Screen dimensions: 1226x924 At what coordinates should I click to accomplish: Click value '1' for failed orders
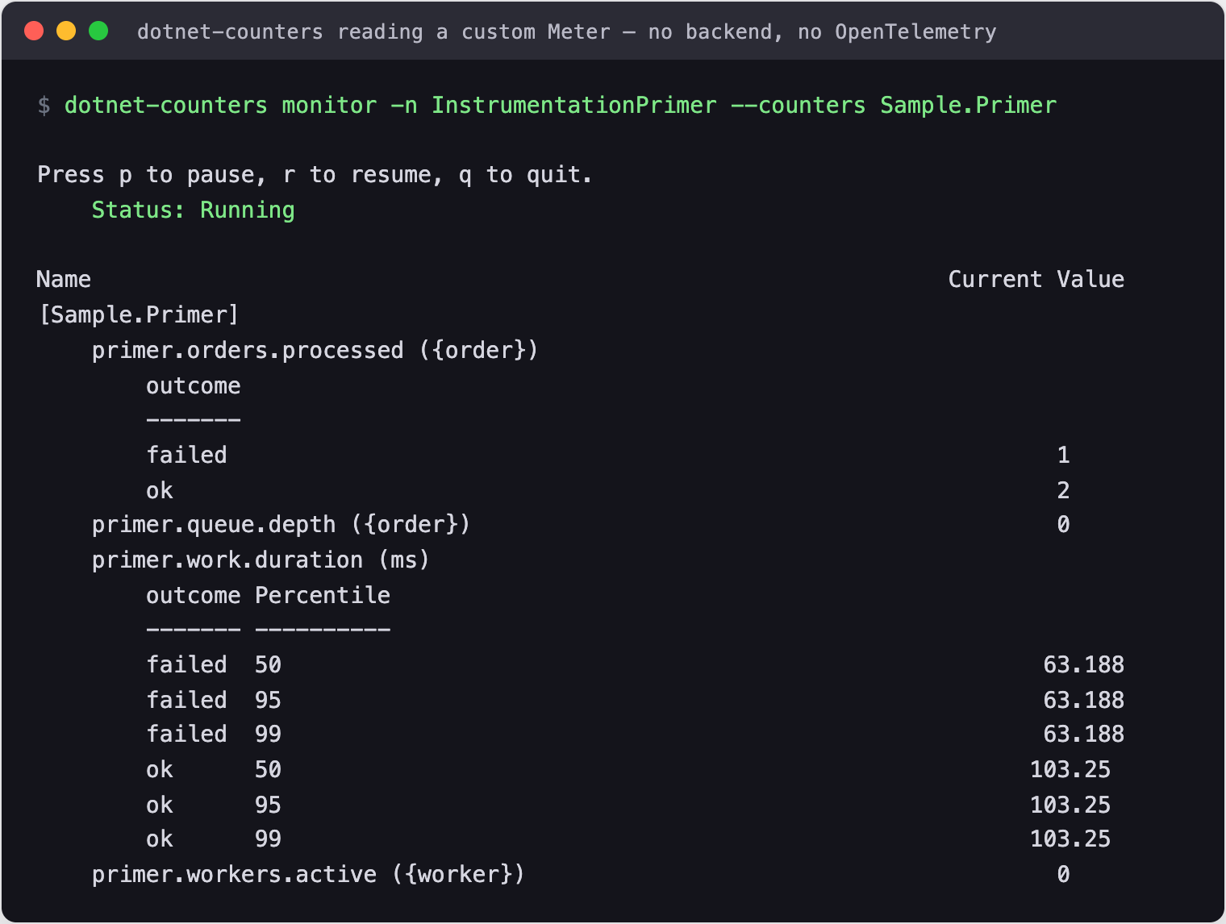tap(1063, 455)
